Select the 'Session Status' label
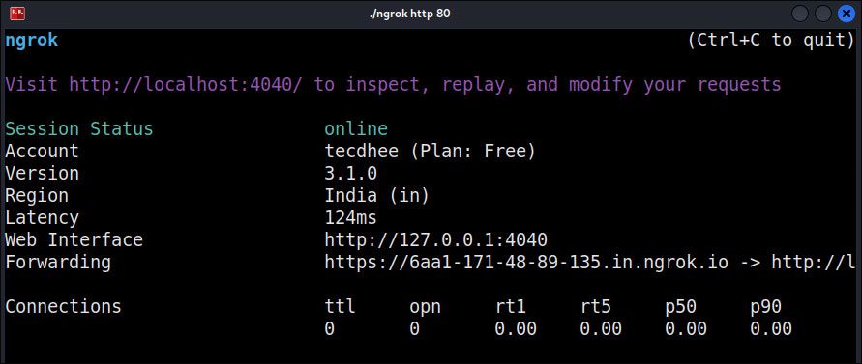This screenshot has width=862, height=364. click(x=79, y=129)
